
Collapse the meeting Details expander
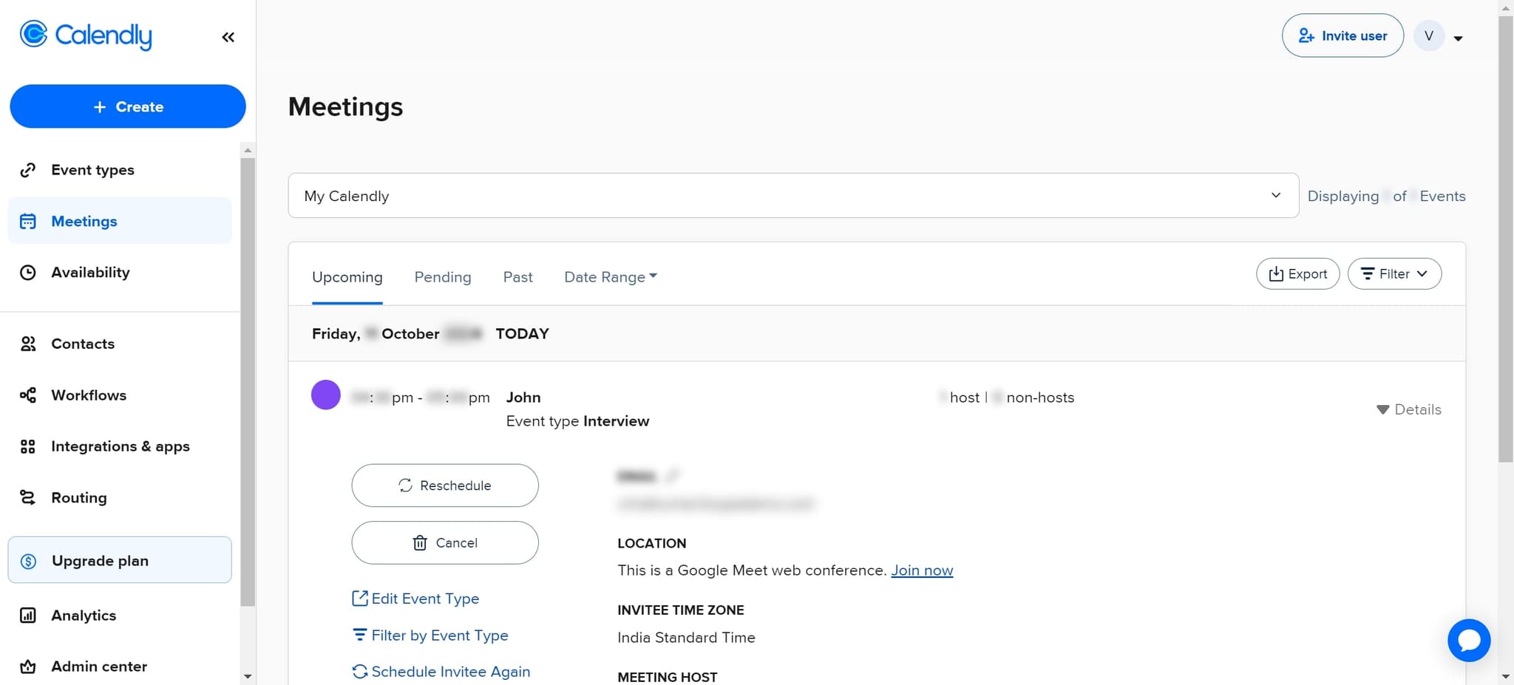click(x=1408, y=409)
